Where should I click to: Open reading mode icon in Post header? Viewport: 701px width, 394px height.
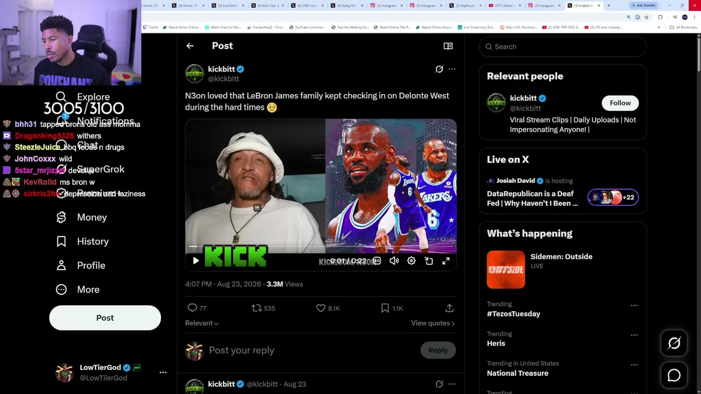[x=448, y=46]
